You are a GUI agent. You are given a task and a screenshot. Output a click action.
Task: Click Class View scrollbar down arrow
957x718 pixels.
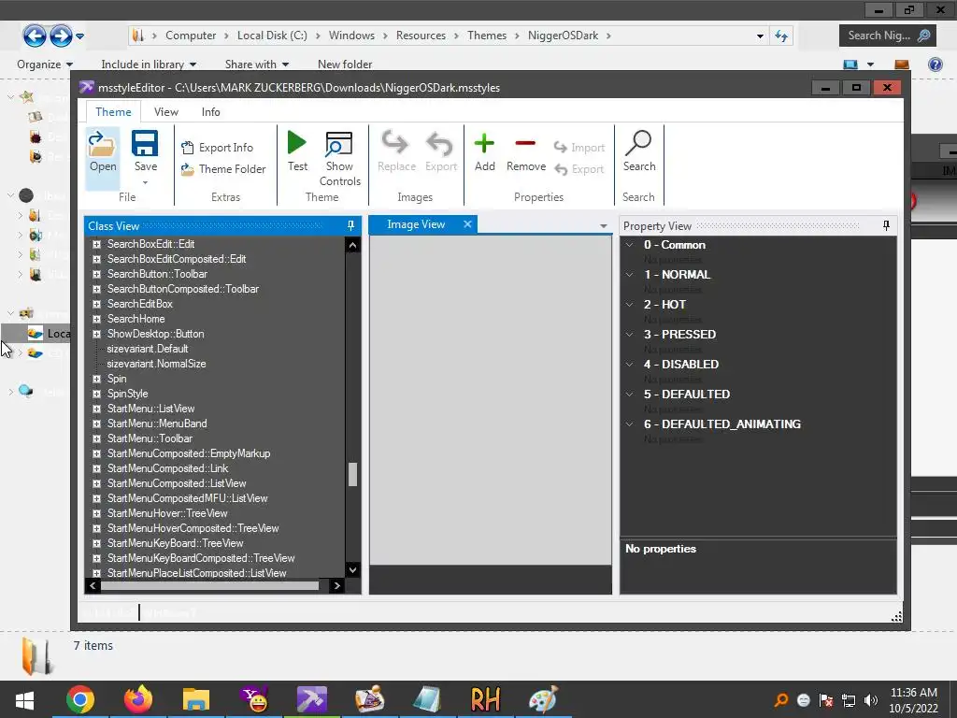(x=352, y=569)
